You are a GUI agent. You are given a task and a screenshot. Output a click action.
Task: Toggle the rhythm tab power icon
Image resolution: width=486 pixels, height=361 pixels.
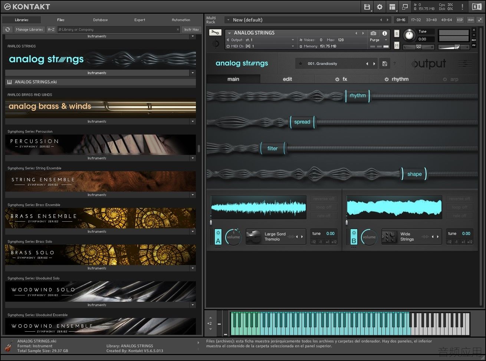387,79
